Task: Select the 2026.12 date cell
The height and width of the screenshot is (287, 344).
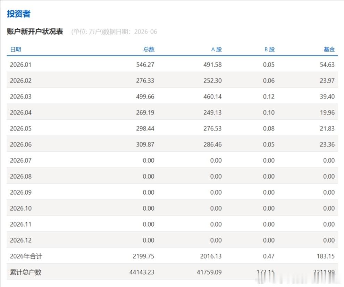Action: [20, 240]
